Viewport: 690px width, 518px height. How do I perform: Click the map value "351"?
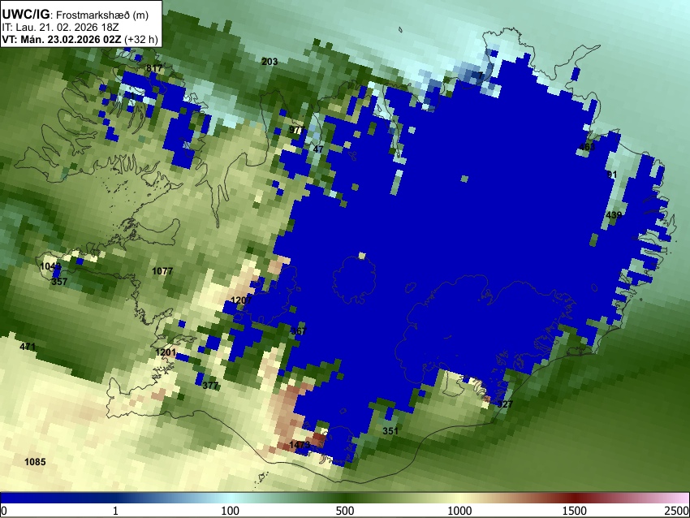pos(390,431)
